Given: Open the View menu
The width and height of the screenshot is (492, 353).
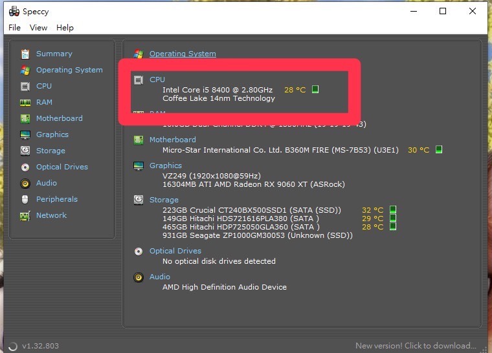Looking at the screenshot, I should [38, 28].
